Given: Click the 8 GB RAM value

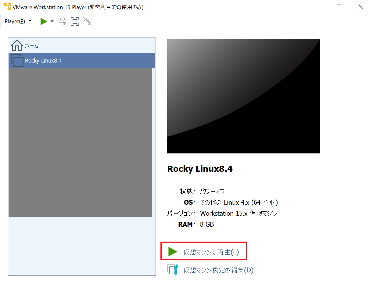Looking at the screenshot, I should [x=207, y=225].
